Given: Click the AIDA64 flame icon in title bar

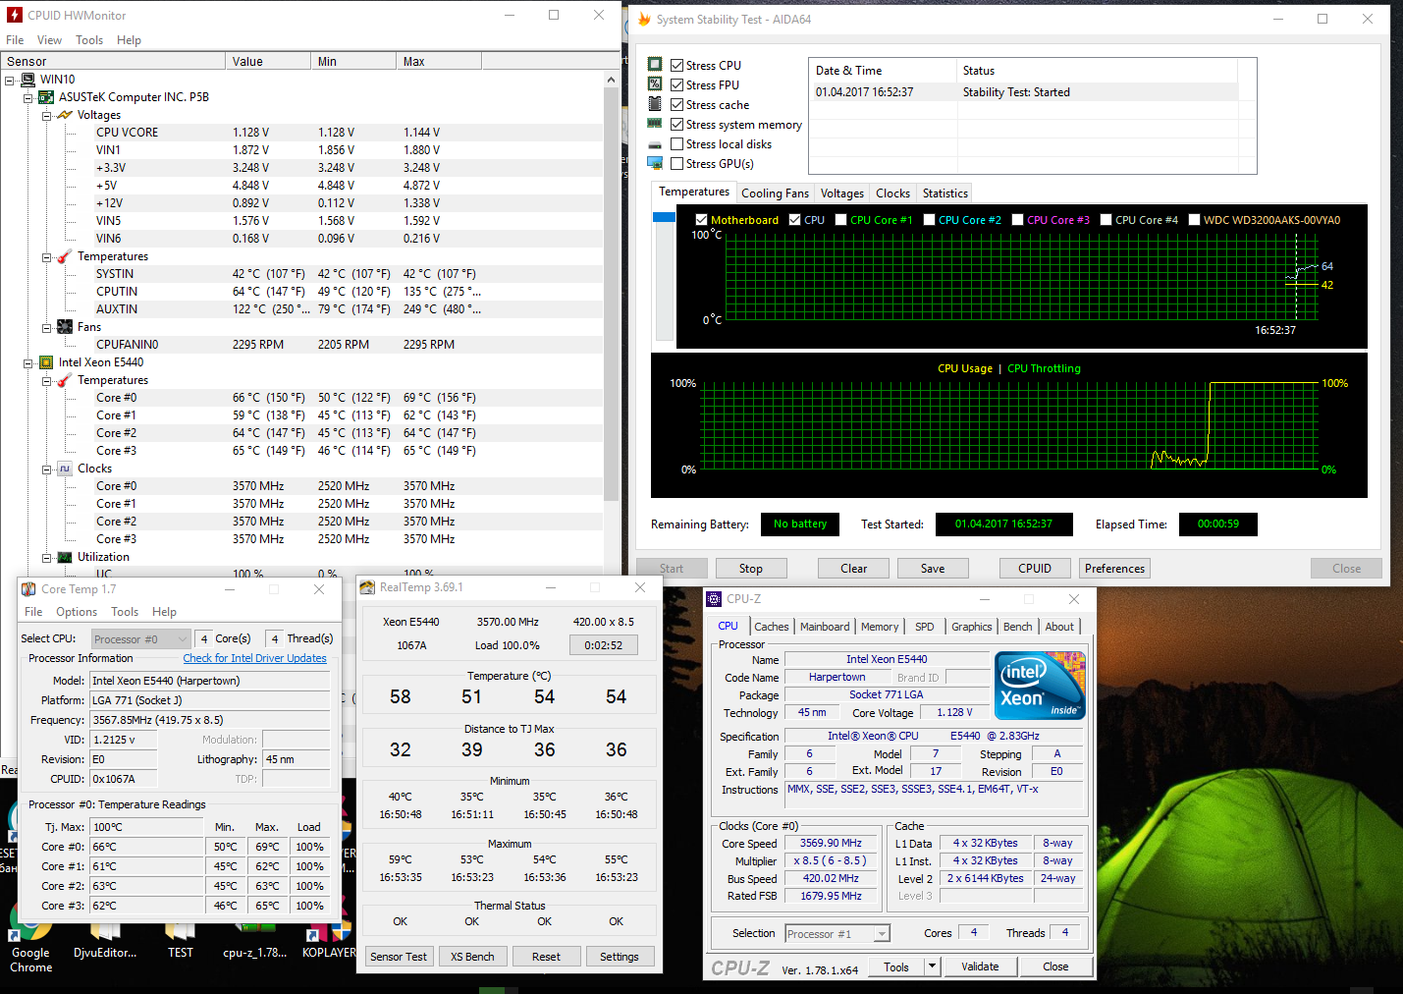Looking at the screenshot, I should pos(644,19).
